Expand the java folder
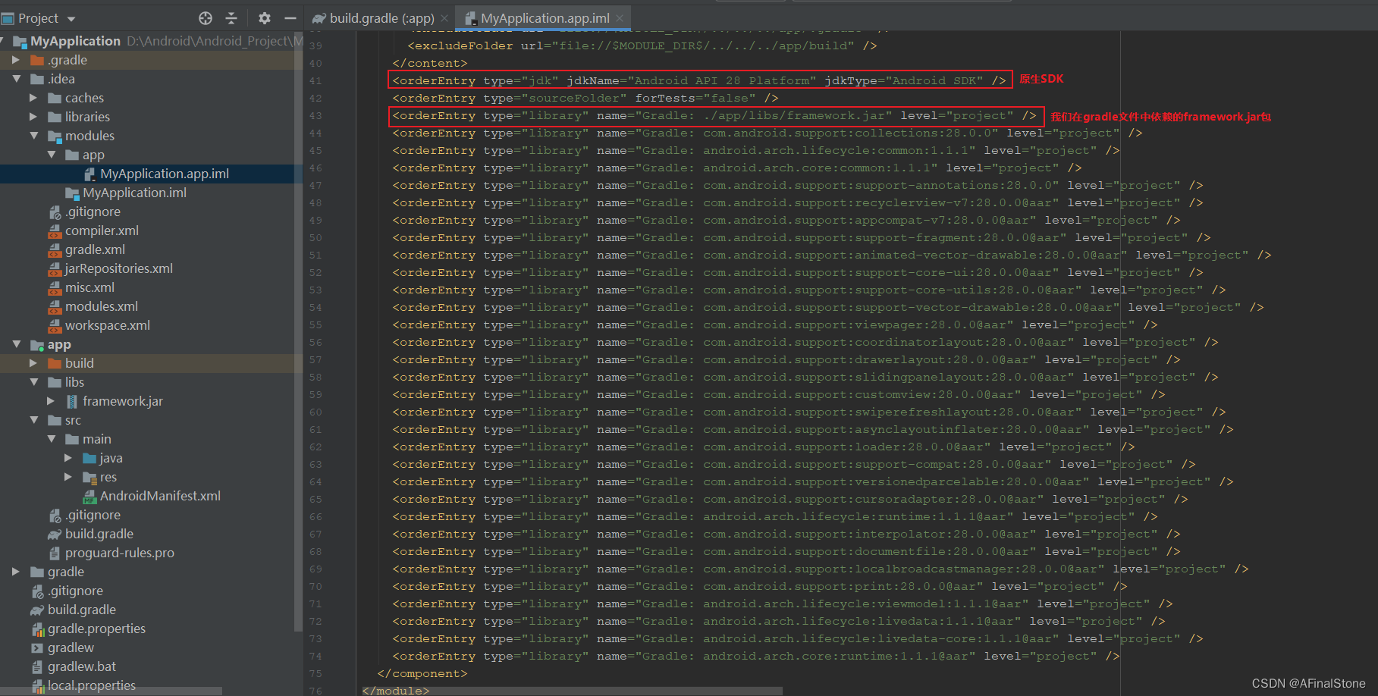Viewport: 1378px width, 696px height. pyautogui.click(x=68, y=458)
